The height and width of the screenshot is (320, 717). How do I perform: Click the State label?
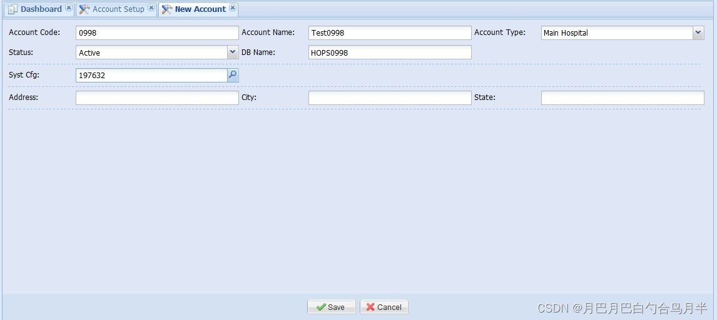pyautogui.click(x=485, y=97)
